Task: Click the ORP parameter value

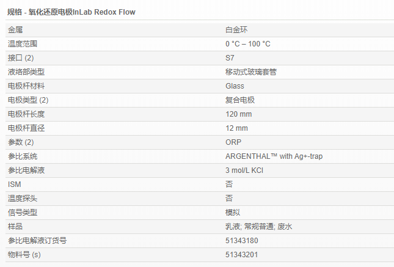Action: tap(233, 142)
